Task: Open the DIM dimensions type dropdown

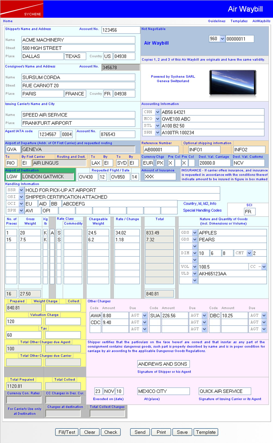Action: pos(195,253)
